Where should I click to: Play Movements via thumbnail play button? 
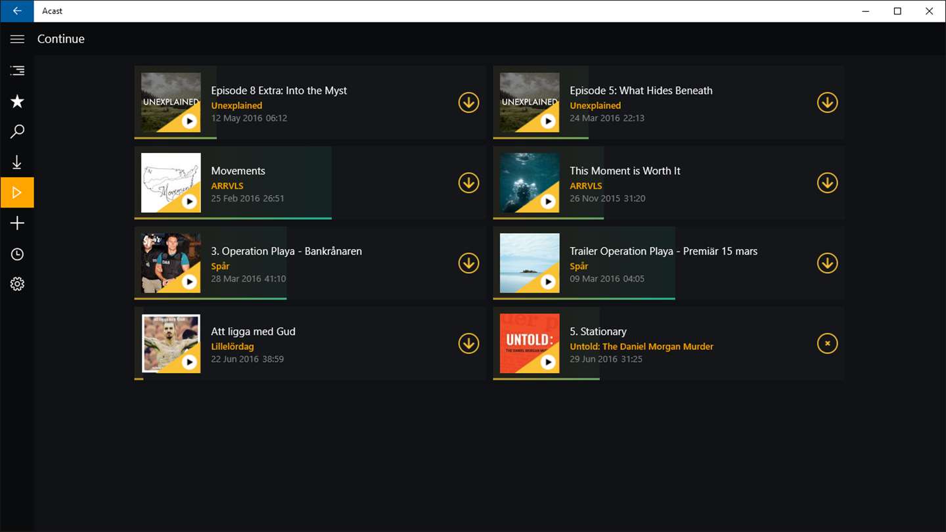point(189,202)
